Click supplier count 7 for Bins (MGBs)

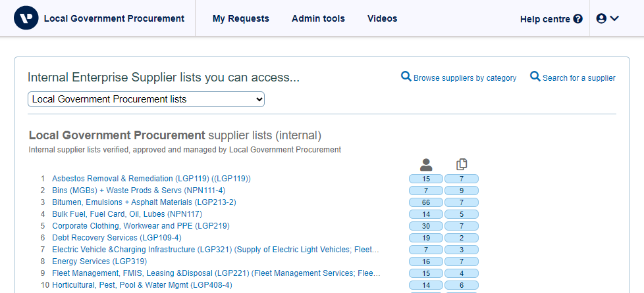426,191
